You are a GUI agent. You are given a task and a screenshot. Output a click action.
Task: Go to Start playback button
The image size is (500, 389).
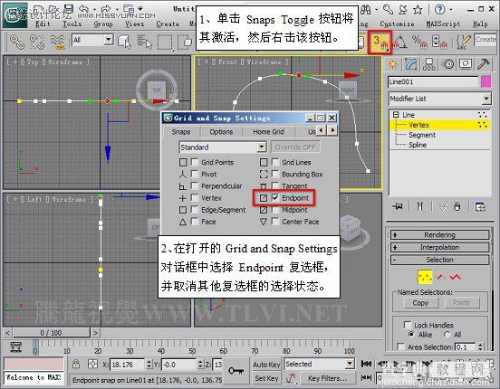366,364
